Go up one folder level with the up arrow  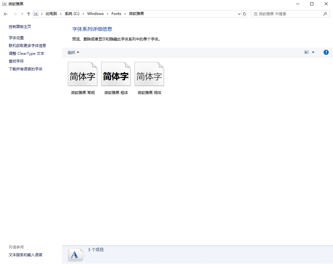(x=28, y=14)
